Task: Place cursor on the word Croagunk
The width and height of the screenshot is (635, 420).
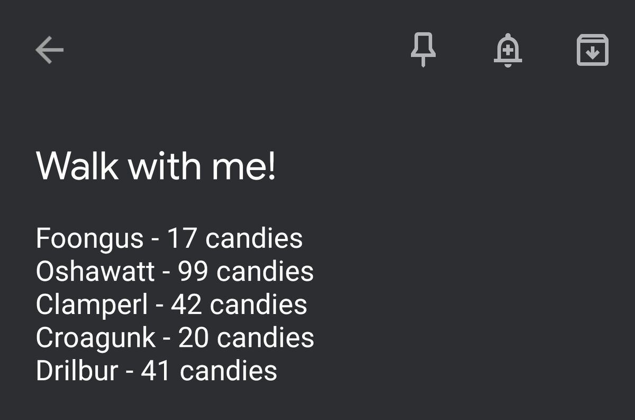Action: click(x=96, y=338)
